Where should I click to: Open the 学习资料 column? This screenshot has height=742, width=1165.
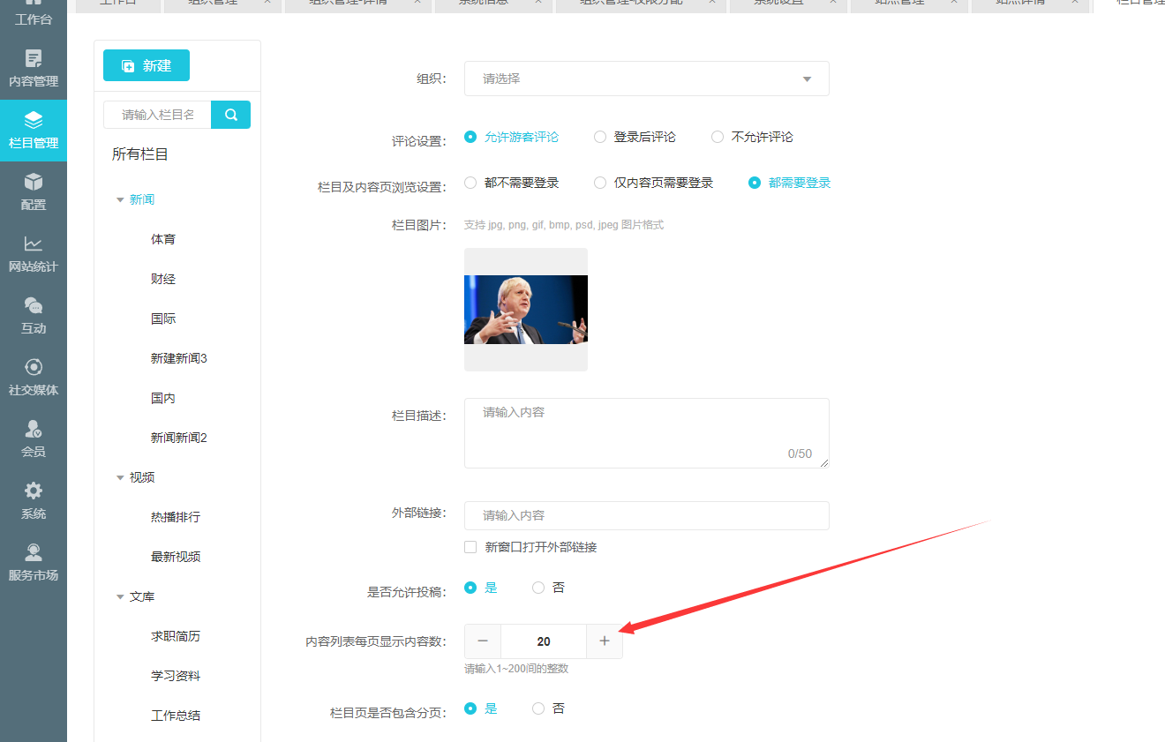coord(176,677)
